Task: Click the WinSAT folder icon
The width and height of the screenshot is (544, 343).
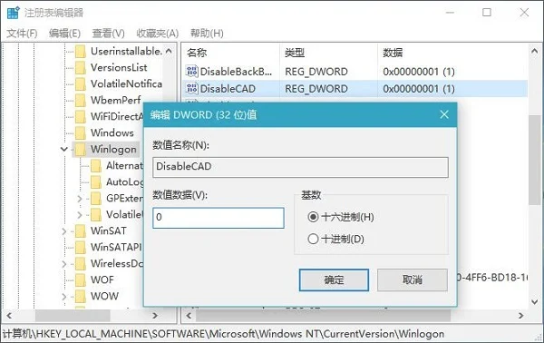Action: (81, 230)
